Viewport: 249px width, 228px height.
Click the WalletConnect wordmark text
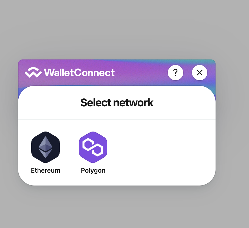tap(79, 73)
